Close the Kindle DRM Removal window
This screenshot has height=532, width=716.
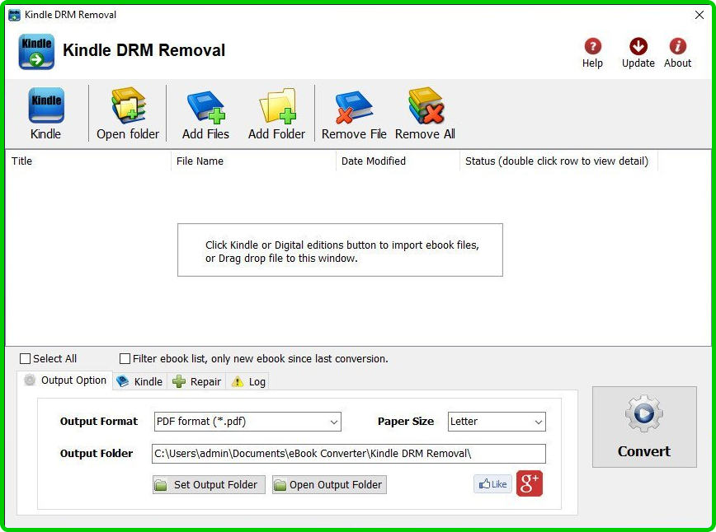(x=700, y=15)
